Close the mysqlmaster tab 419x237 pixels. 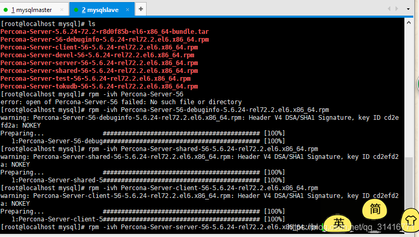(x=62, y=9)
